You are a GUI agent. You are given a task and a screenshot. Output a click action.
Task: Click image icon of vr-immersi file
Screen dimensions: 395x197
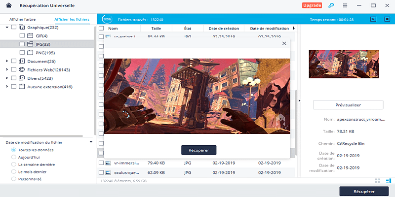coord(108,163)
